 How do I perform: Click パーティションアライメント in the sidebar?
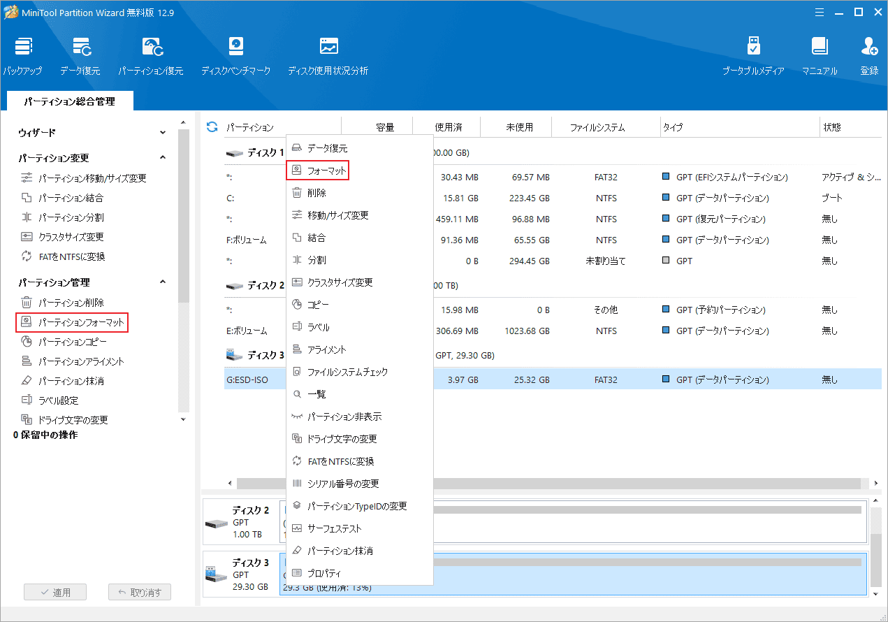(x=72, y=361)
